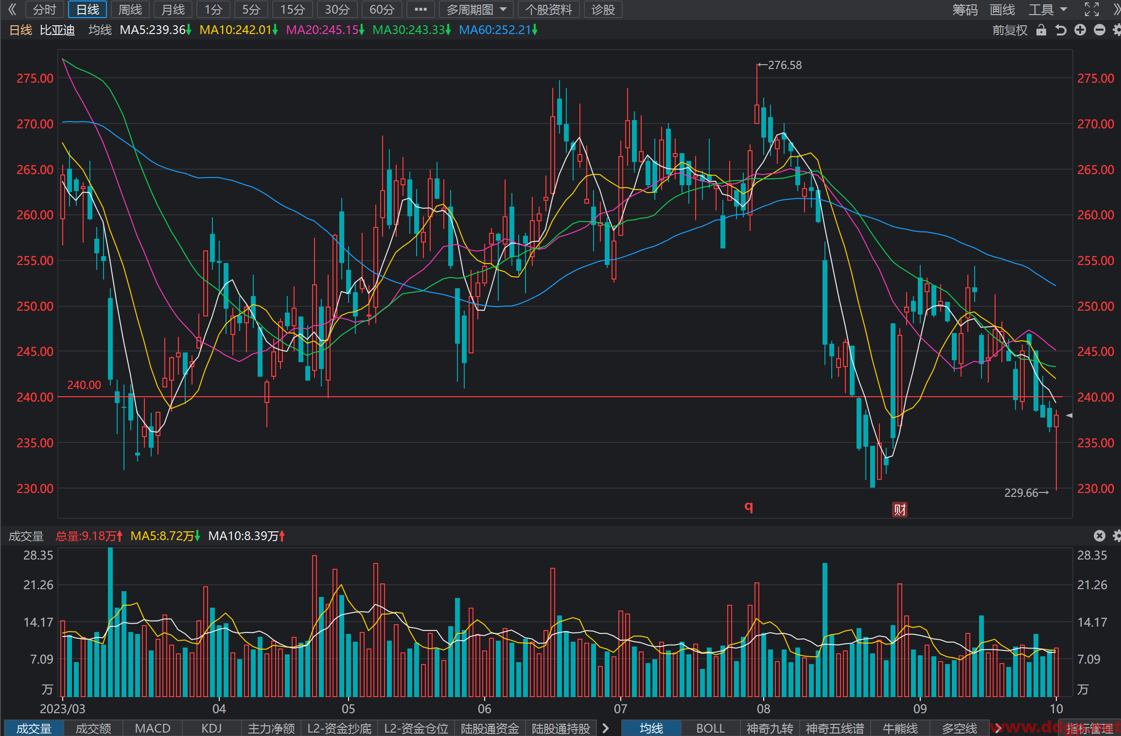Open the 工具 tools dropdown
The height and width of the screenshot is (736, 1121).
tap(1048, 9)
